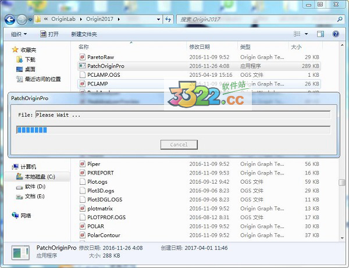
Task: Click the change view icon
Action: (297, 34)
